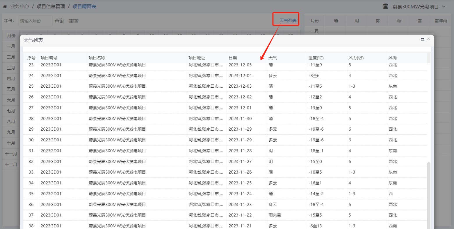This screenshot has width=454, height=229.
Task: Click 月份 header in statistics table
Action: [315, 21]
